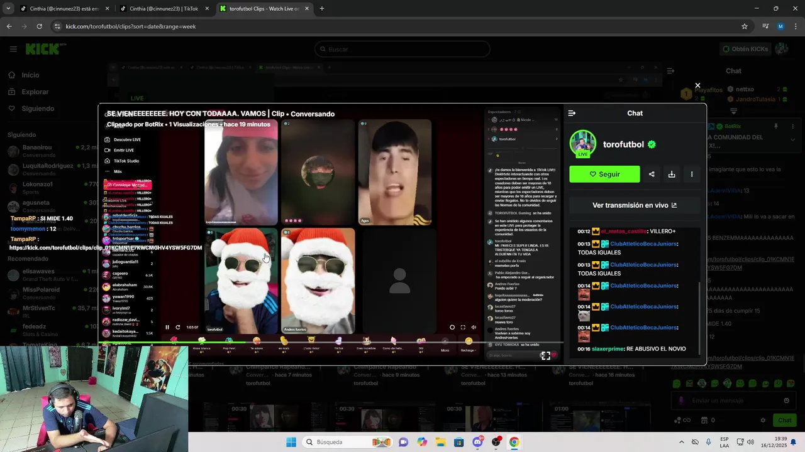Open chat settings gear icon
The width and height of the screenshot is (805, 452).
point(763,421)
